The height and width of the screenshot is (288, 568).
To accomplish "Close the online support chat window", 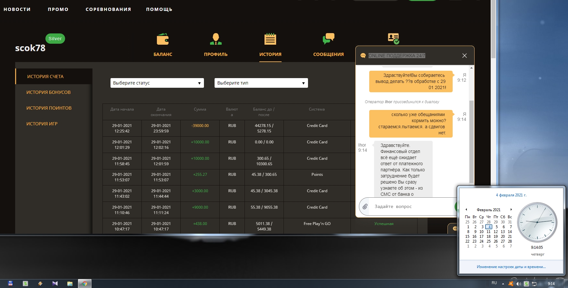I will coord(465,56).
